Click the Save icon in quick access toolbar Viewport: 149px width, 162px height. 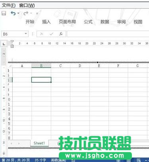(4, 13)
